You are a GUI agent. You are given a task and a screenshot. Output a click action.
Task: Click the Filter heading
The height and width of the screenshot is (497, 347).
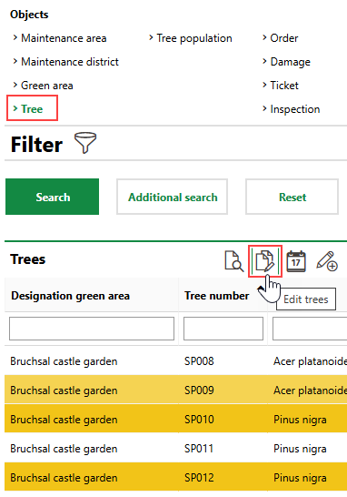36,145
